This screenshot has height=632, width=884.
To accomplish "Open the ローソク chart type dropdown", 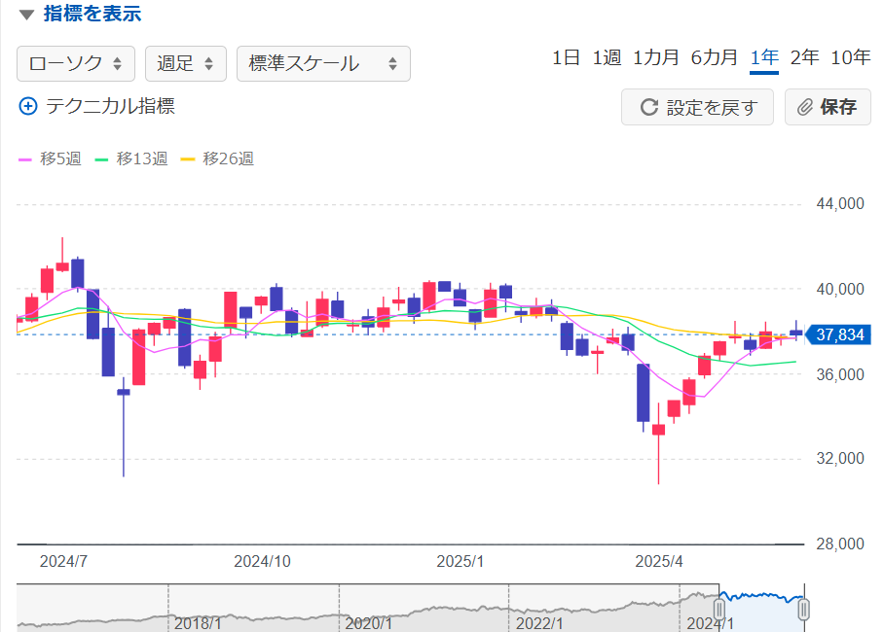I will 76,63.
